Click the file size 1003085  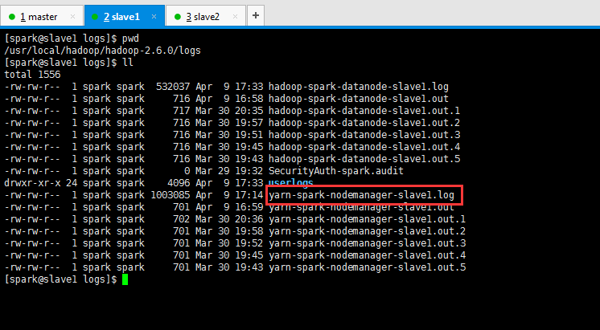[x=171, y=195]
